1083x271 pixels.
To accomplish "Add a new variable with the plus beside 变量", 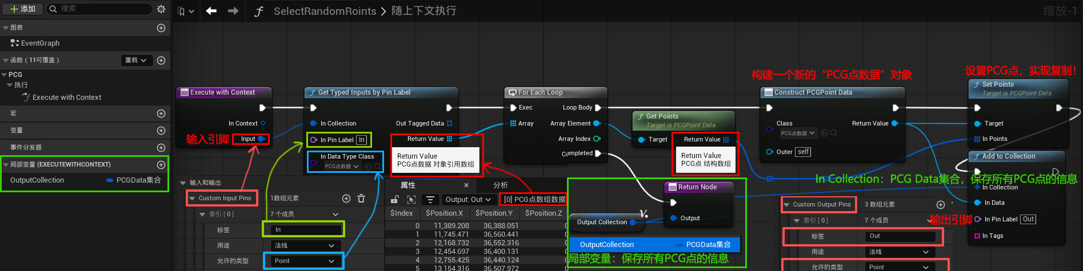I will tap(161, 131).
